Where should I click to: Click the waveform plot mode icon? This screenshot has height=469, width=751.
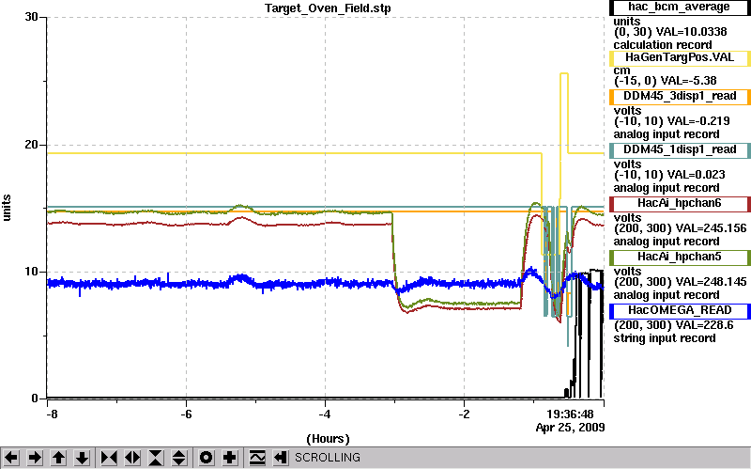click(257, 458)
